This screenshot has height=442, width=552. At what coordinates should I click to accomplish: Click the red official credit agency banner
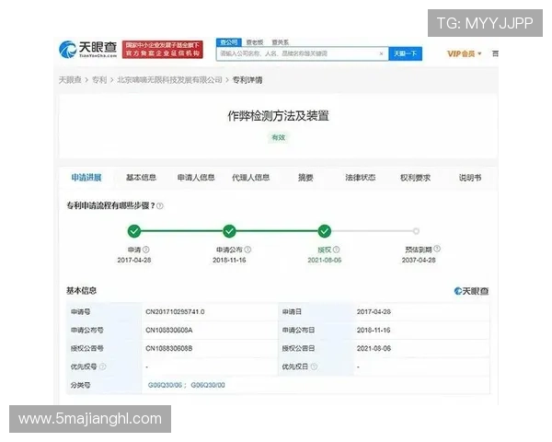[x=163, y=50]
